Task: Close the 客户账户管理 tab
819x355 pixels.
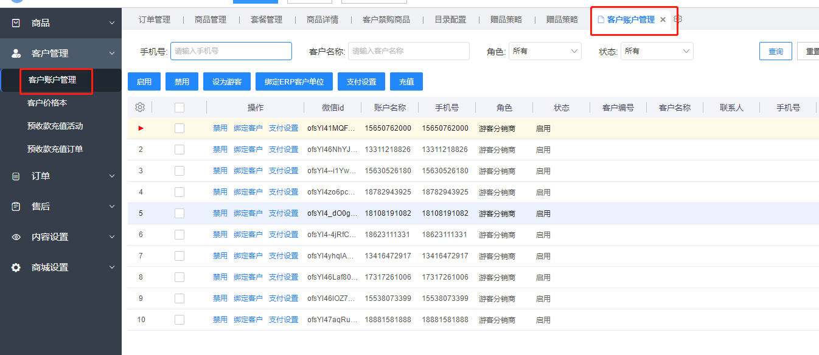Action: tap(663, 19)
